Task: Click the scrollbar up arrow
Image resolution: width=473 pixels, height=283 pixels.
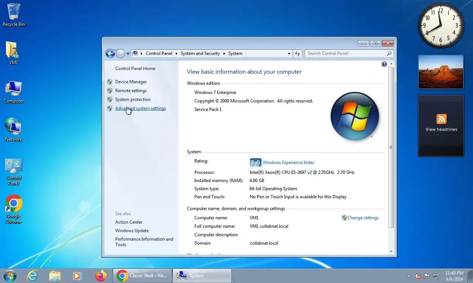Action: click(x=391, y=64)
